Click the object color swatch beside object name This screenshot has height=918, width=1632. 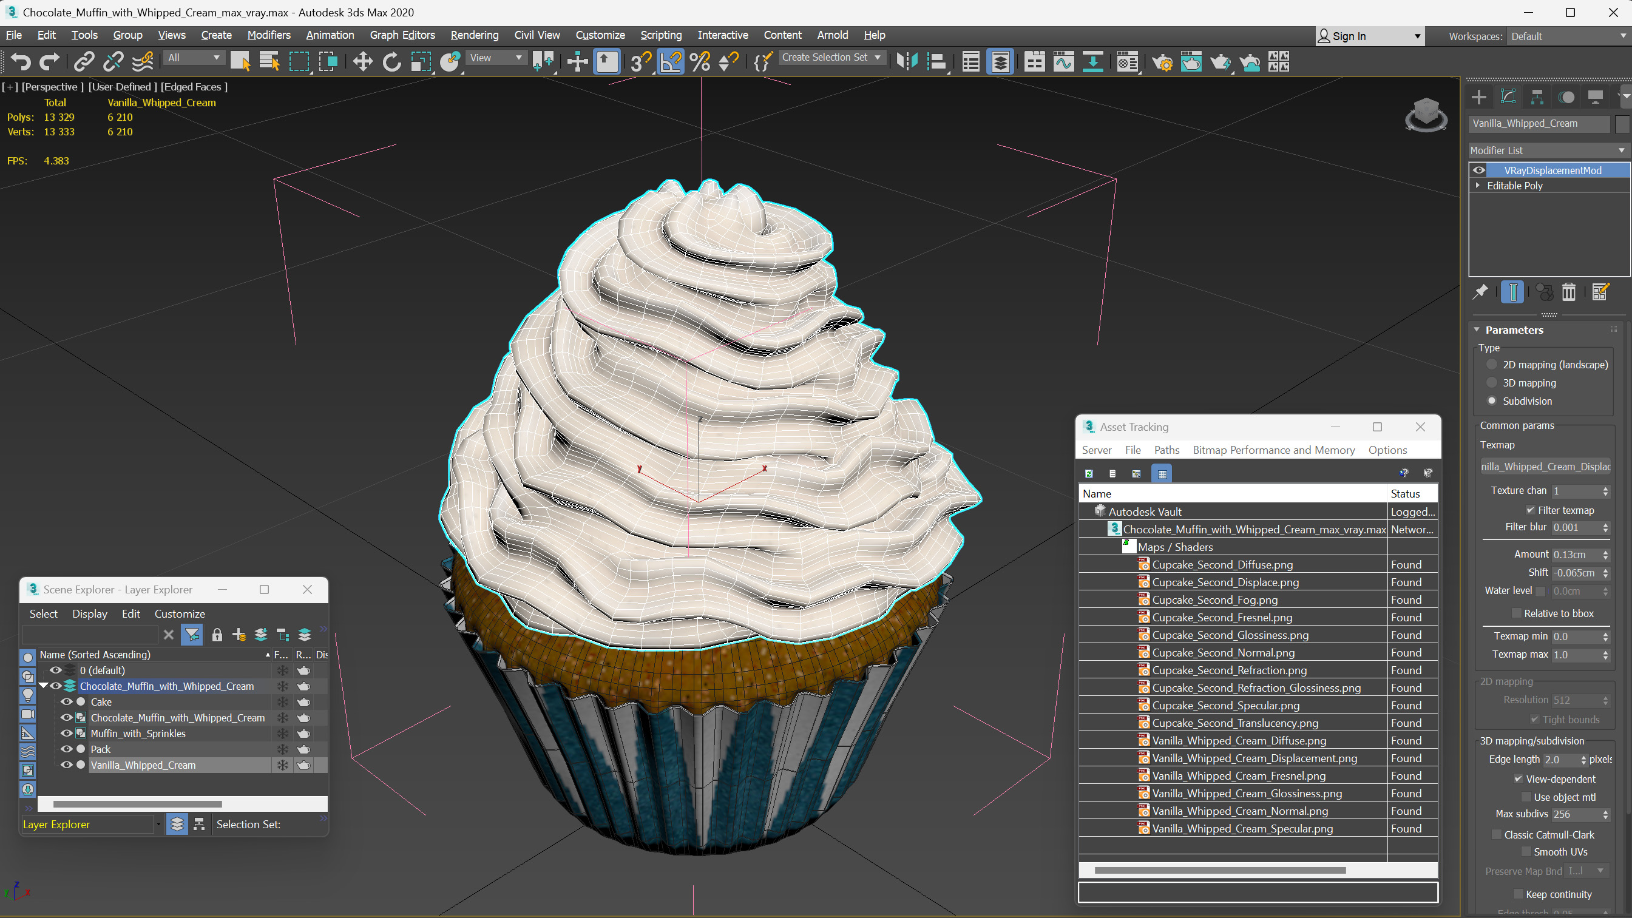pyautogui.click(x=1622, y=124)
